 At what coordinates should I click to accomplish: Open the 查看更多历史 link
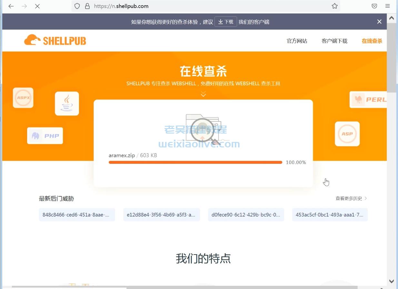point(349,198)
